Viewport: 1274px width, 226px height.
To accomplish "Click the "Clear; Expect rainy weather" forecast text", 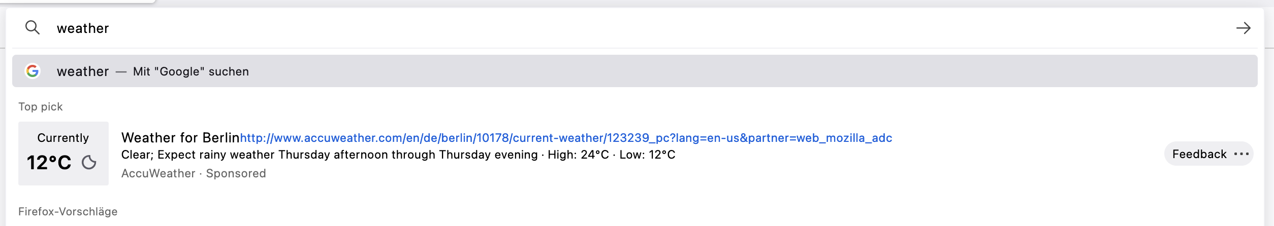I will click(329, 155).
